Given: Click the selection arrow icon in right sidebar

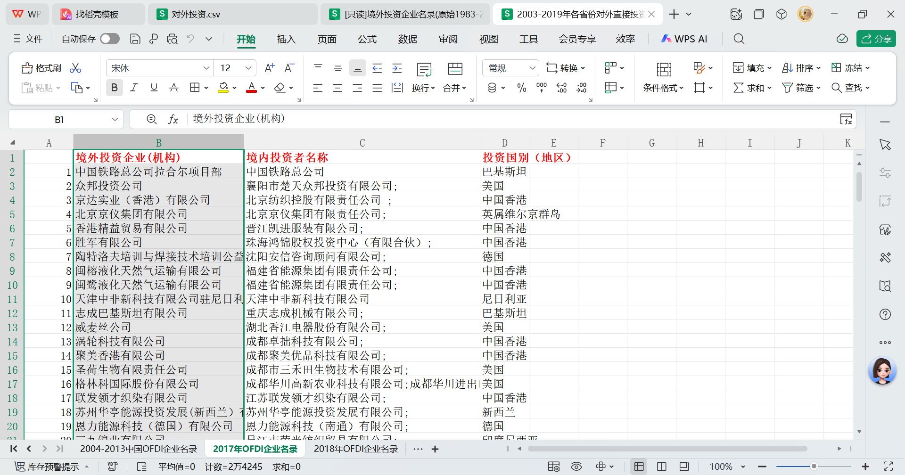Looking at the screenshot, I should pos(885,145).
